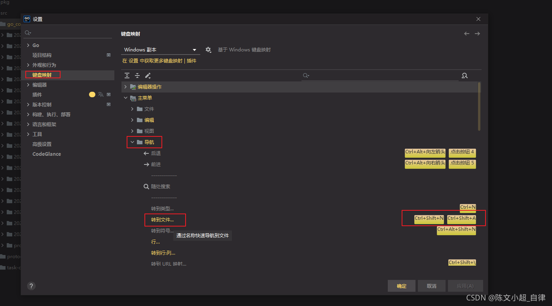552x306 pixels.
Task: Click the forward arrow icon of 前进
Action: tap(146, 164)
